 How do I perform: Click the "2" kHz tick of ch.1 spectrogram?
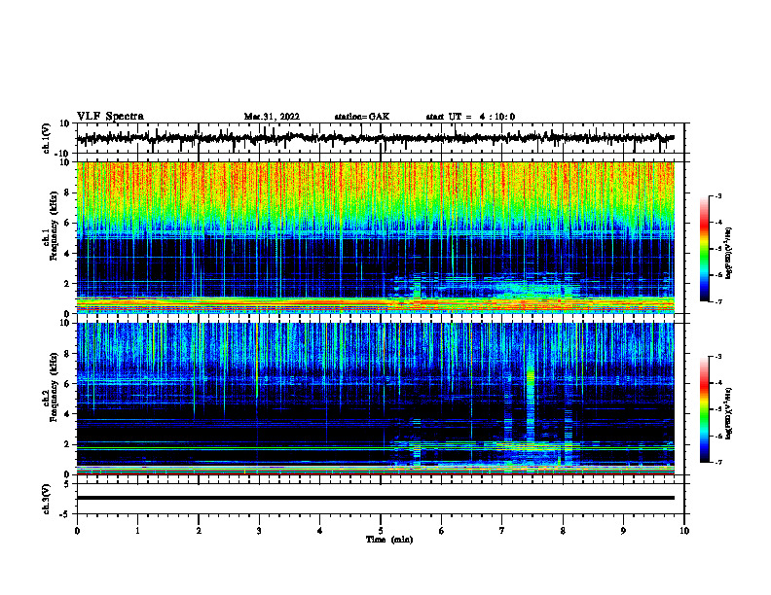[x=67, y=284]
